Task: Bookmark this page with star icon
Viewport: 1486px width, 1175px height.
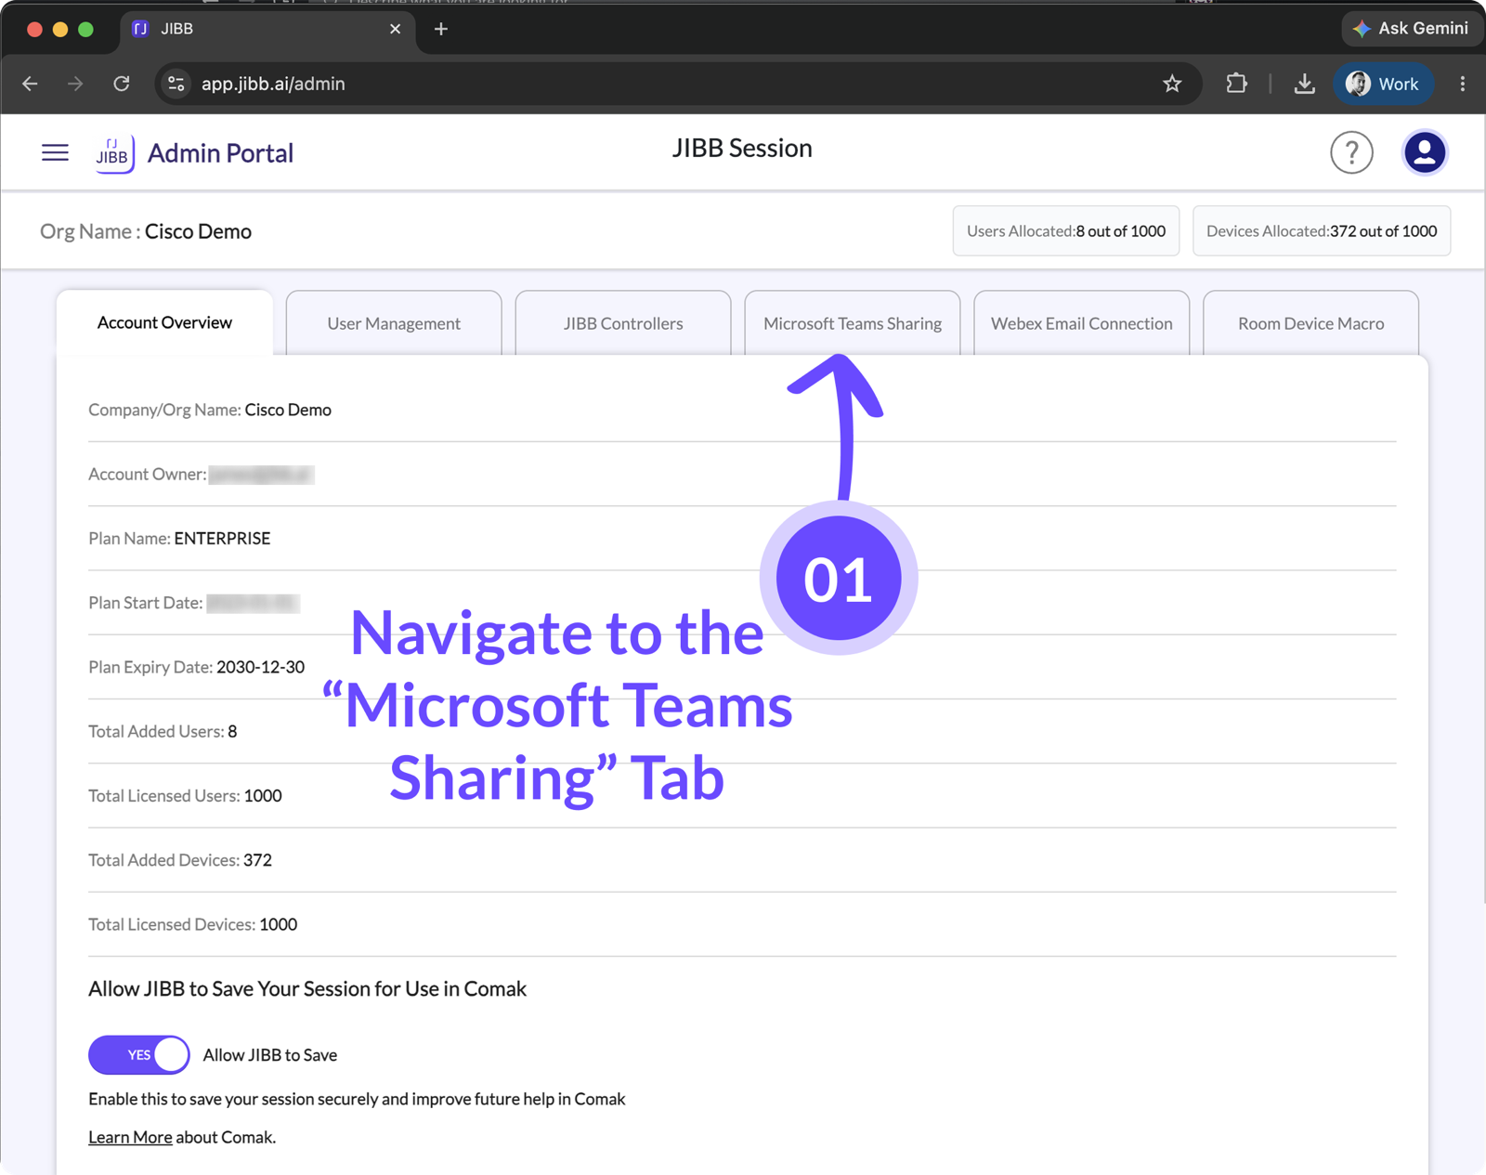Action: (1172, 84)
